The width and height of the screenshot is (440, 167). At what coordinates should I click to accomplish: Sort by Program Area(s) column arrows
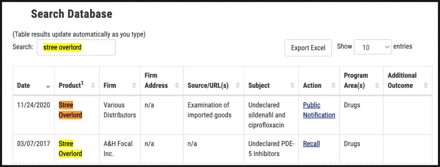coord(377,86)
